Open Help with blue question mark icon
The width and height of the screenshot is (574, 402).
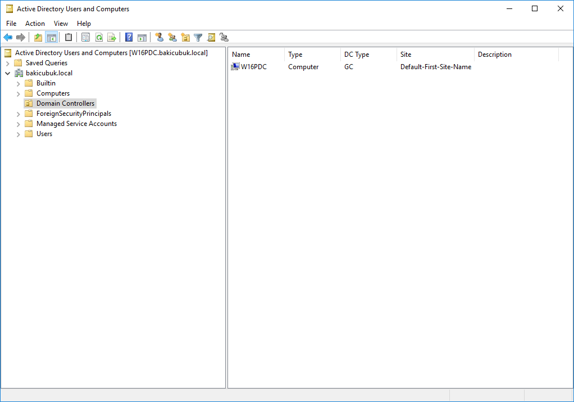pyautogui.click(x=129, y=37)
